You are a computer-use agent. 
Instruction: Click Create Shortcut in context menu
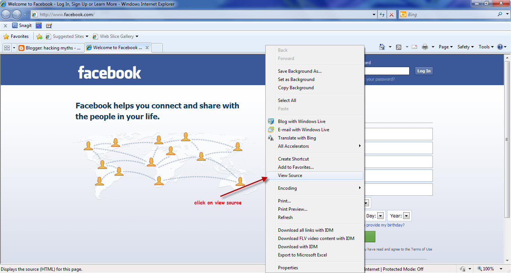(315, 159)
